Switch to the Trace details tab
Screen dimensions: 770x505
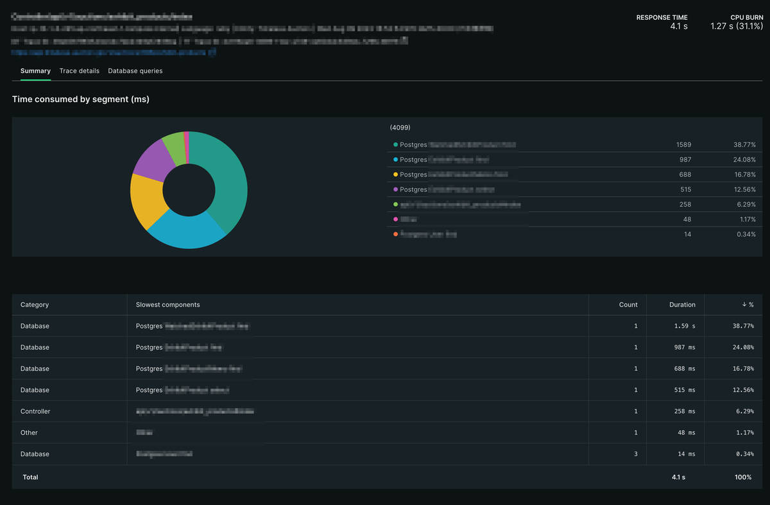click(80, 71)
